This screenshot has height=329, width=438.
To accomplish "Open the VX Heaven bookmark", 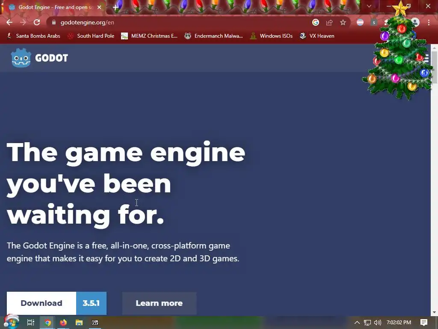I will [317, 36].
